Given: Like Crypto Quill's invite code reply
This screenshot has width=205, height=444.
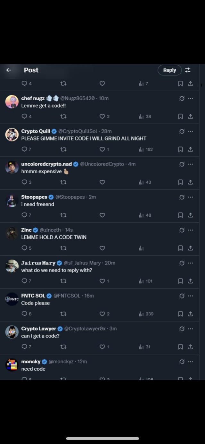Looking at the screenshot, I should pyautogui.click(x=102, y=149).
